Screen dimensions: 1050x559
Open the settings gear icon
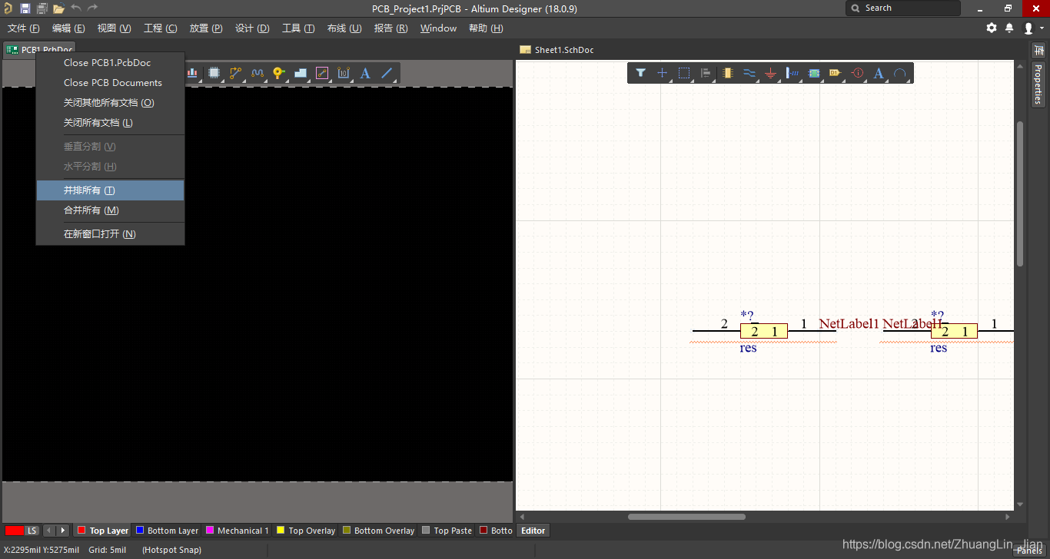pyautogui.click(x=992, y=28)
